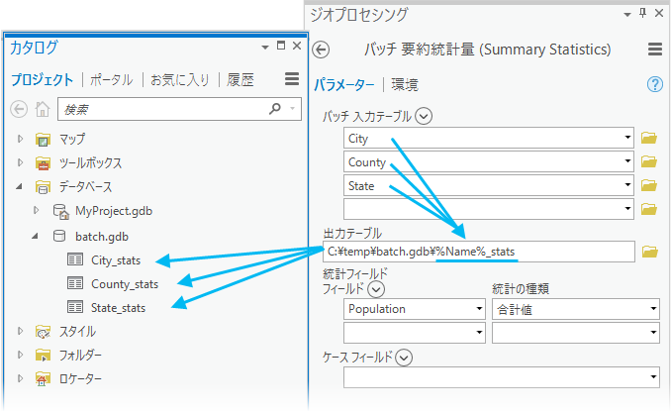Click the search magnifier in Catalog
The height and width of the screenshot is (412, 671).
[x=276, y=109]
